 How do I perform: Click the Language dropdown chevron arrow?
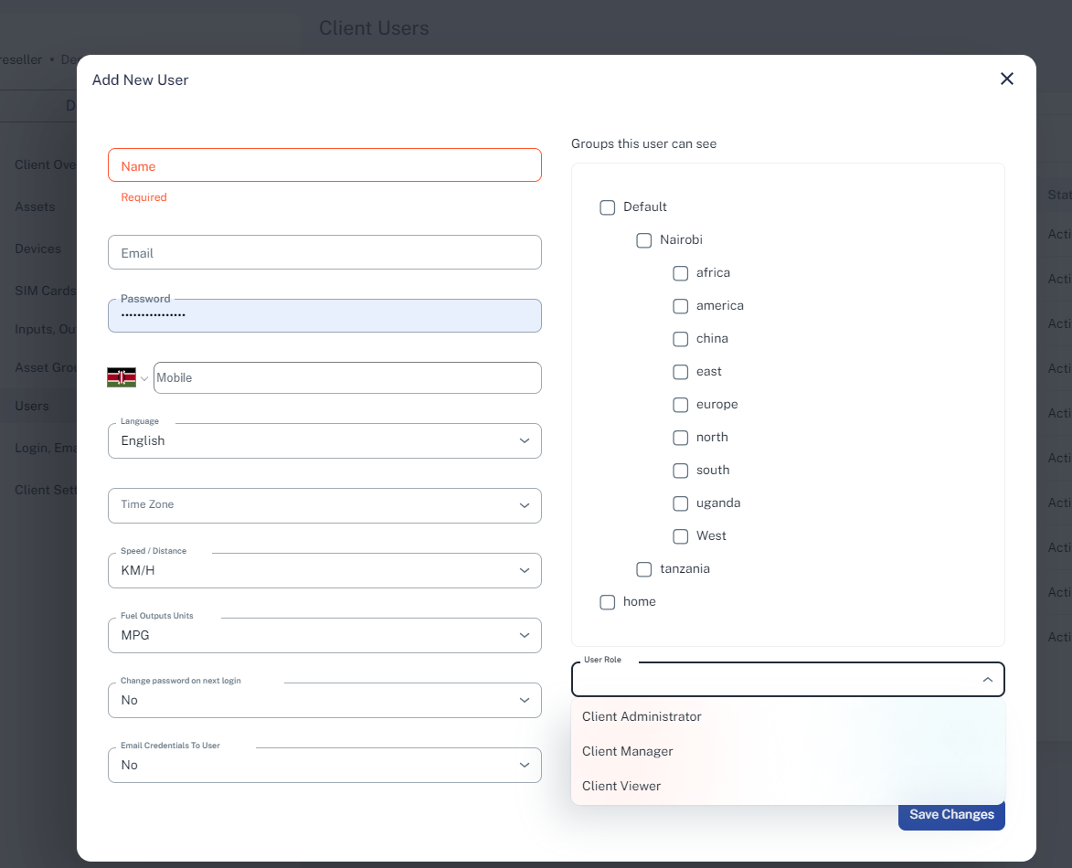[525, 440]
